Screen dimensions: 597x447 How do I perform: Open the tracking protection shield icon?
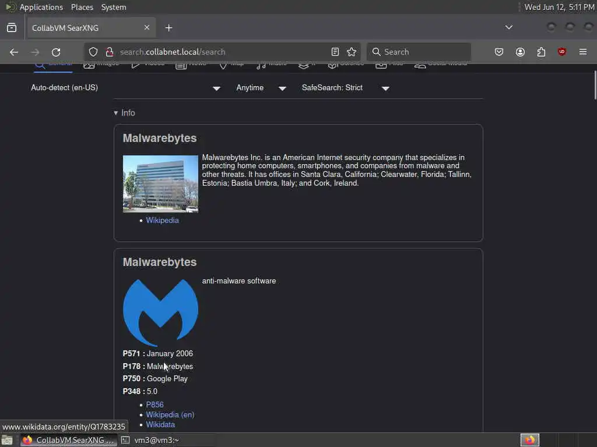pos(93,52)
